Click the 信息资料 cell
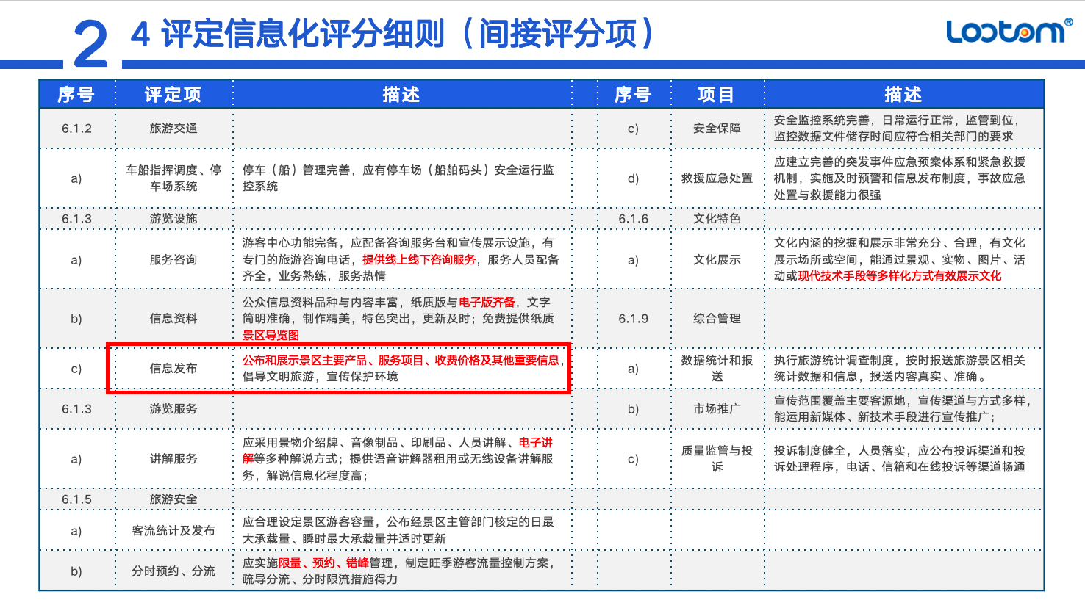 (173, 319)
